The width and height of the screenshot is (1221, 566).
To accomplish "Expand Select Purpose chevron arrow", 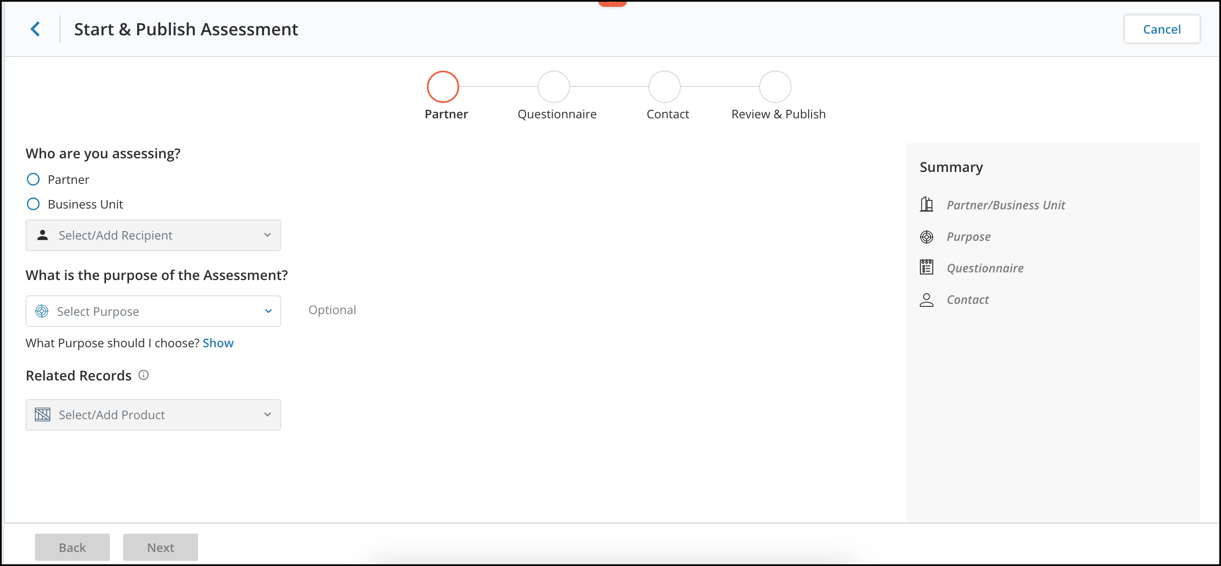I will pos(268,311).
